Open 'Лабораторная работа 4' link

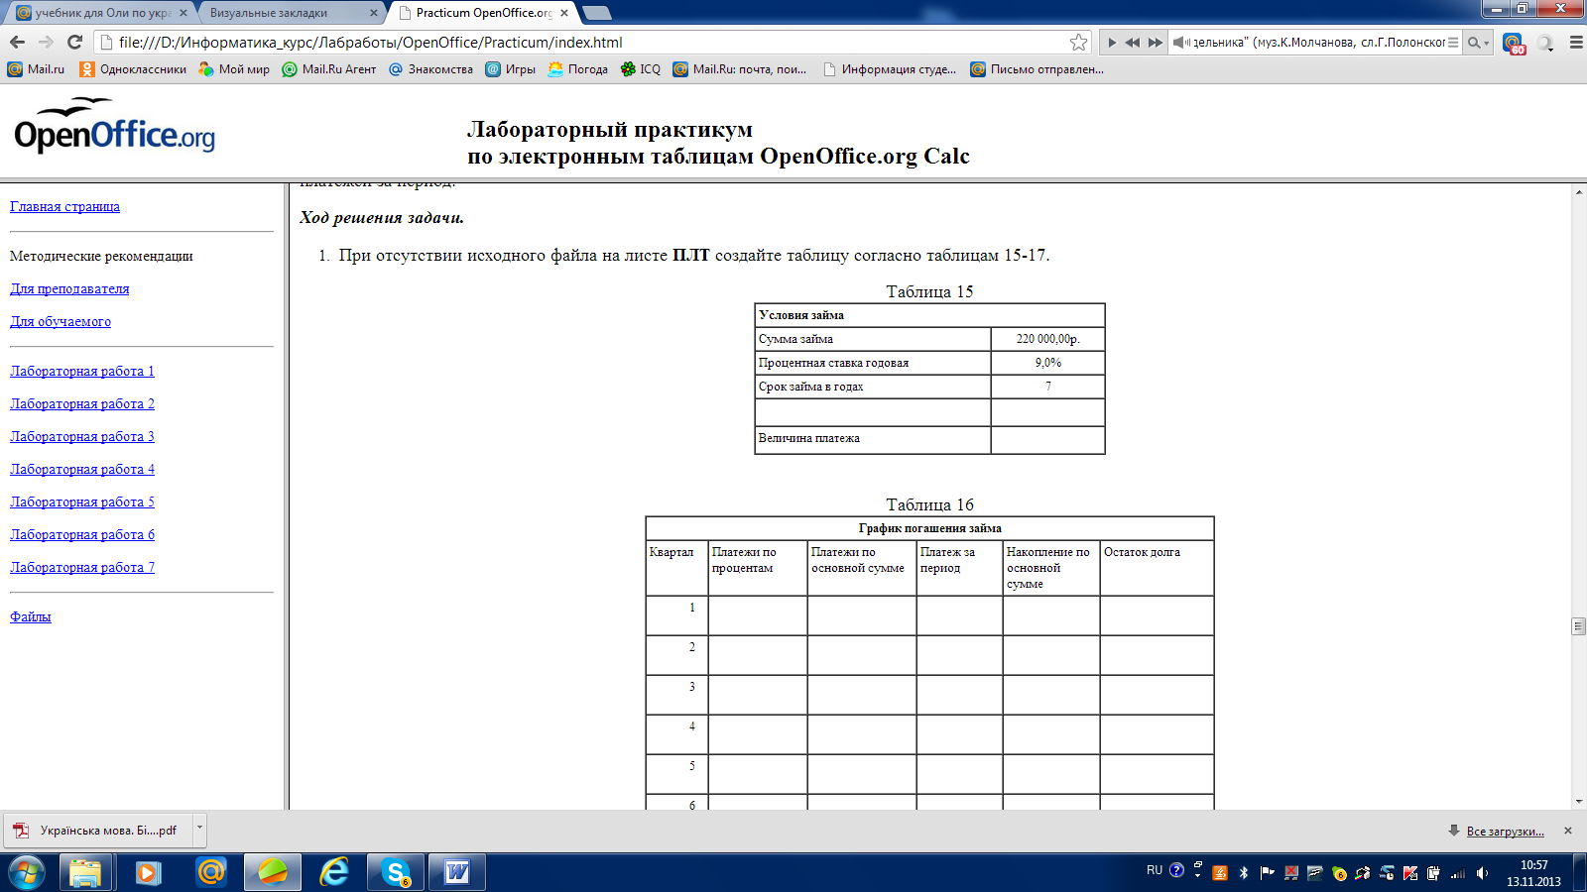click(x=82, y=469)
